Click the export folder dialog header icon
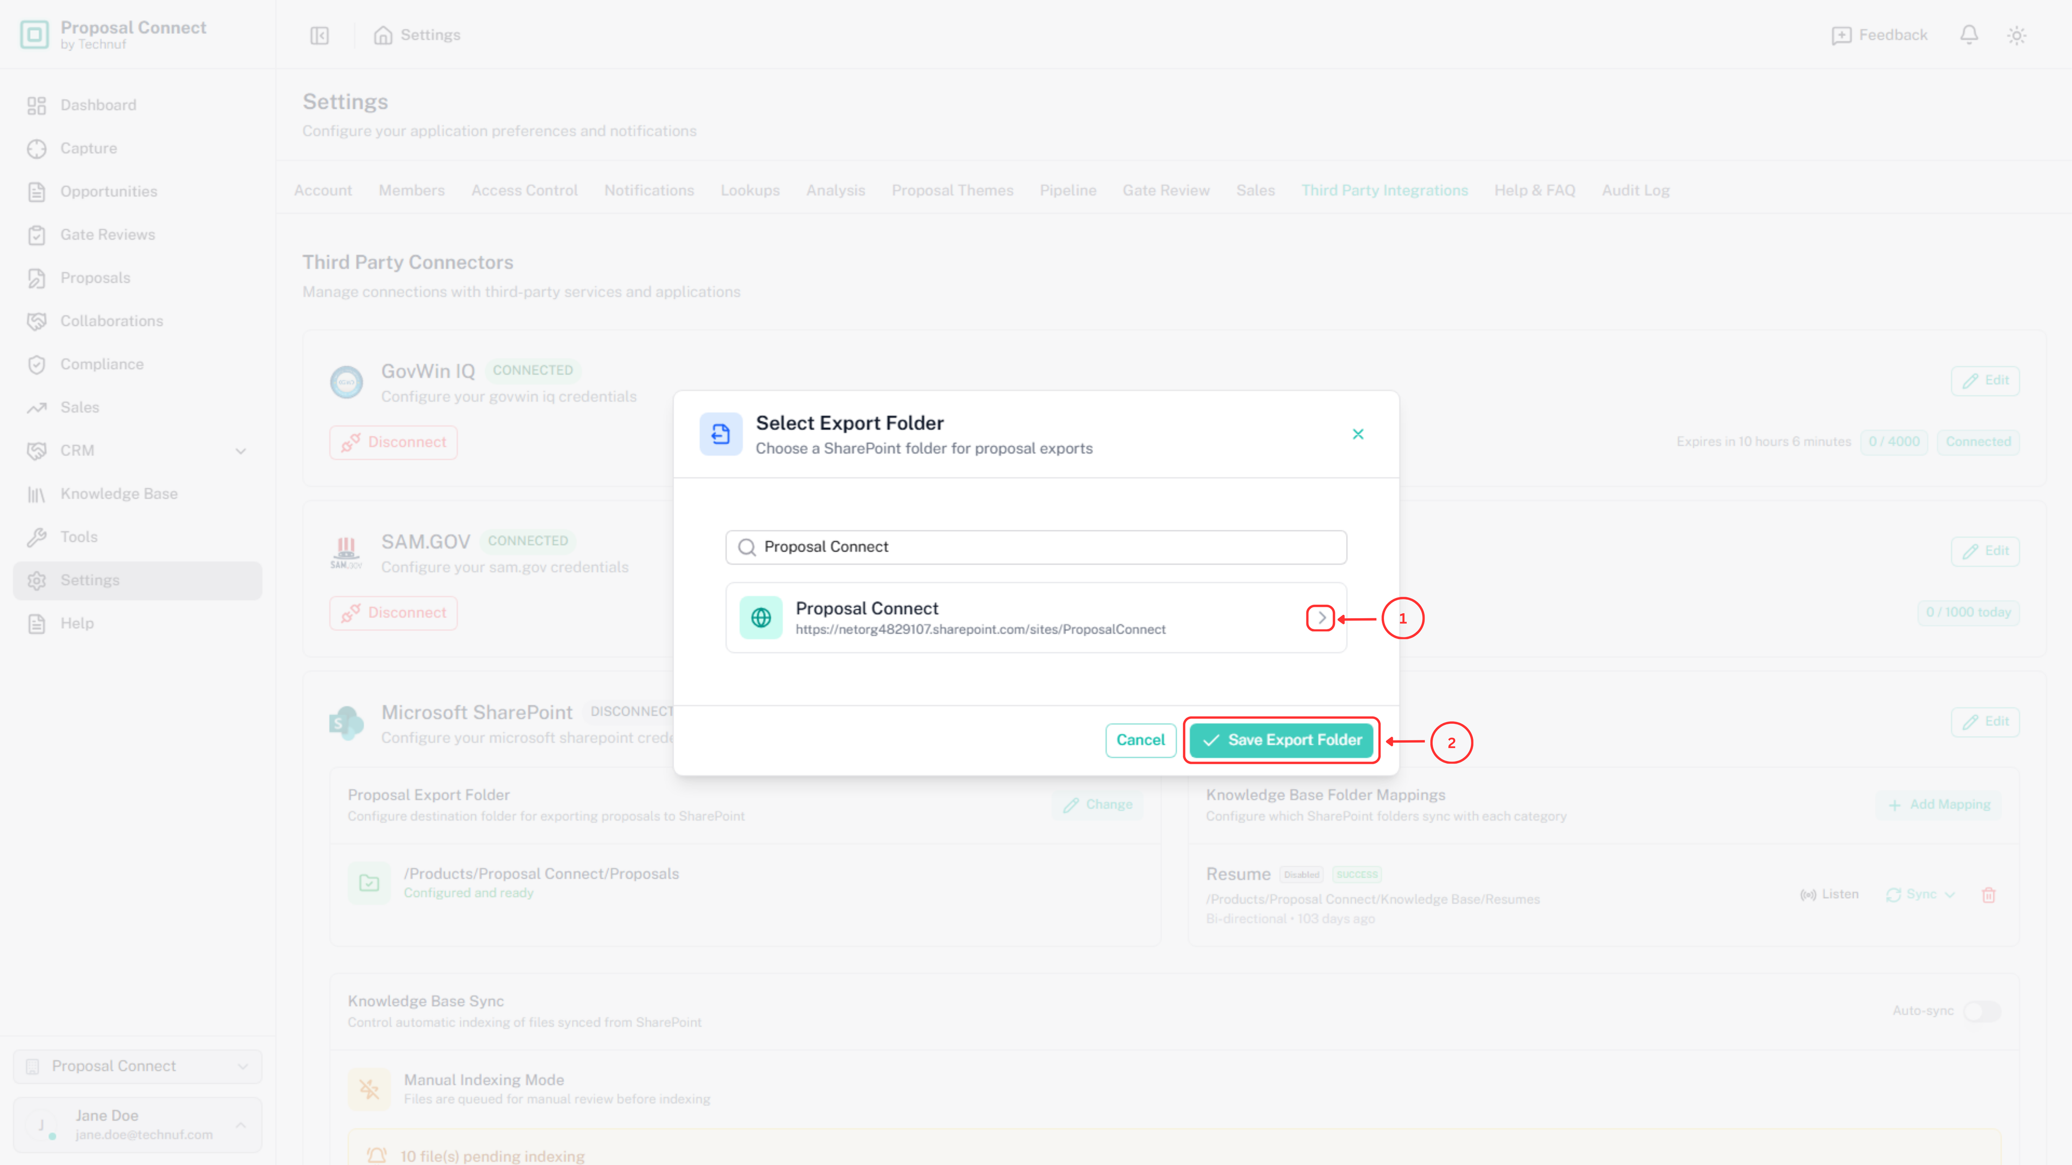Screen dimensions: 2072x1165 tap(721, 434)
